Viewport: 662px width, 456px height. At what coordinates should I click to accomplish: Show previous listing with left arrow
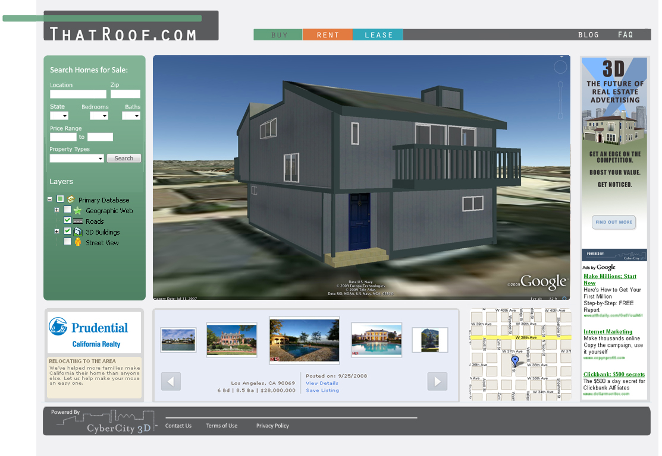click(171, 381)
